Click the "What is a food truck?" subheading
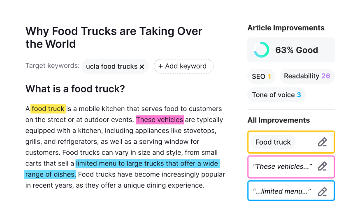This screenshot has height=216, width=355. coord(75,89)
